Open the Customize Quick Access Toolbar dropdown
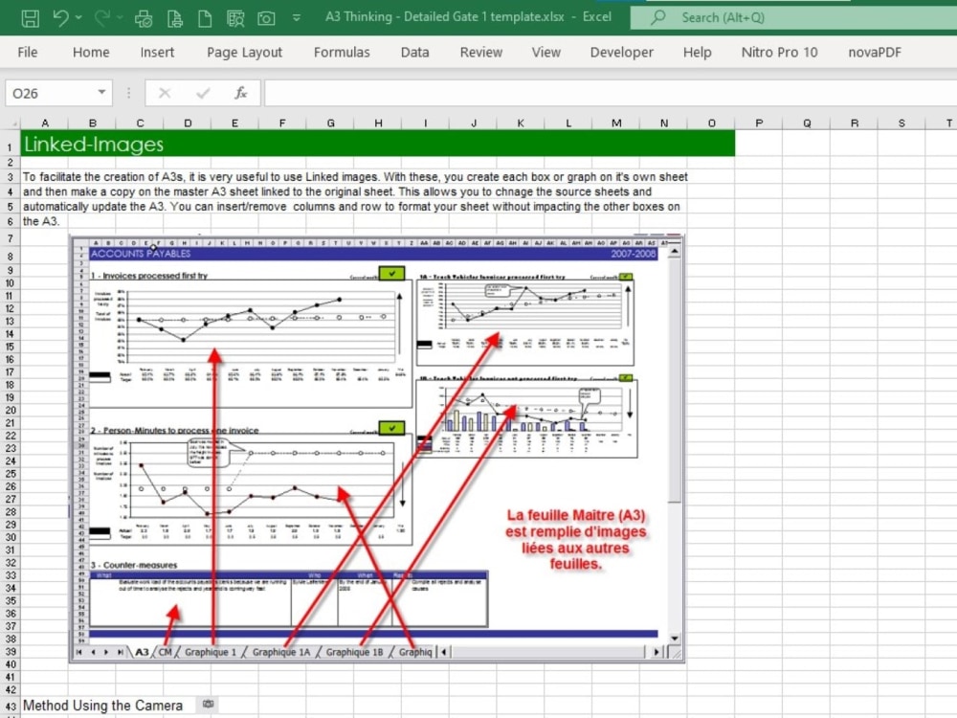This screenshot has width=957, height=718. point(296,17)
